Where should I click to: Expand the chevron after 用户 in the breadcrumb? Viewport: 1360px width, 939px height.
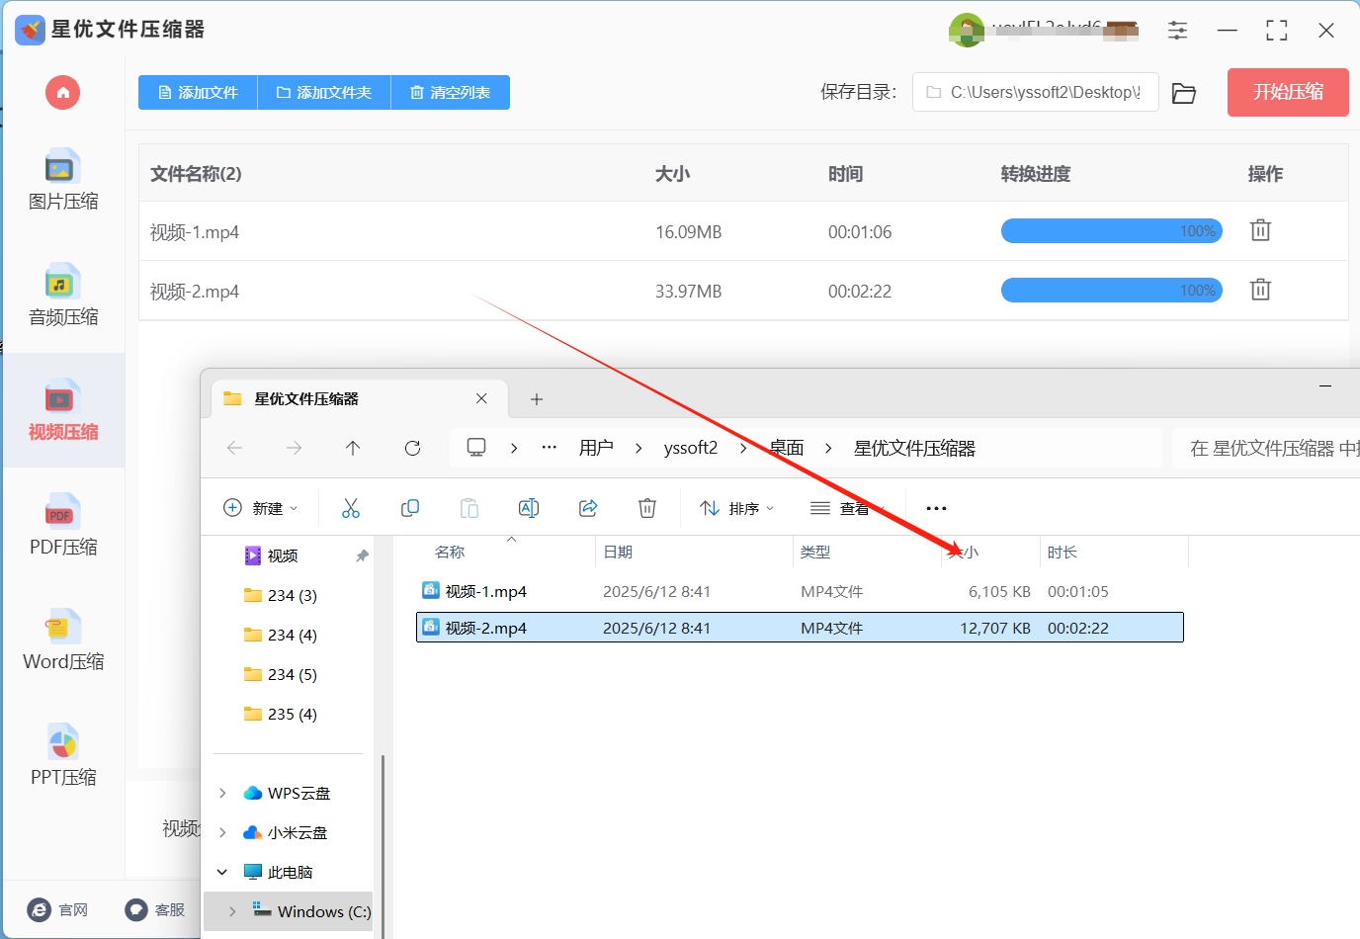pyautogui.click(x=638, y=448)
